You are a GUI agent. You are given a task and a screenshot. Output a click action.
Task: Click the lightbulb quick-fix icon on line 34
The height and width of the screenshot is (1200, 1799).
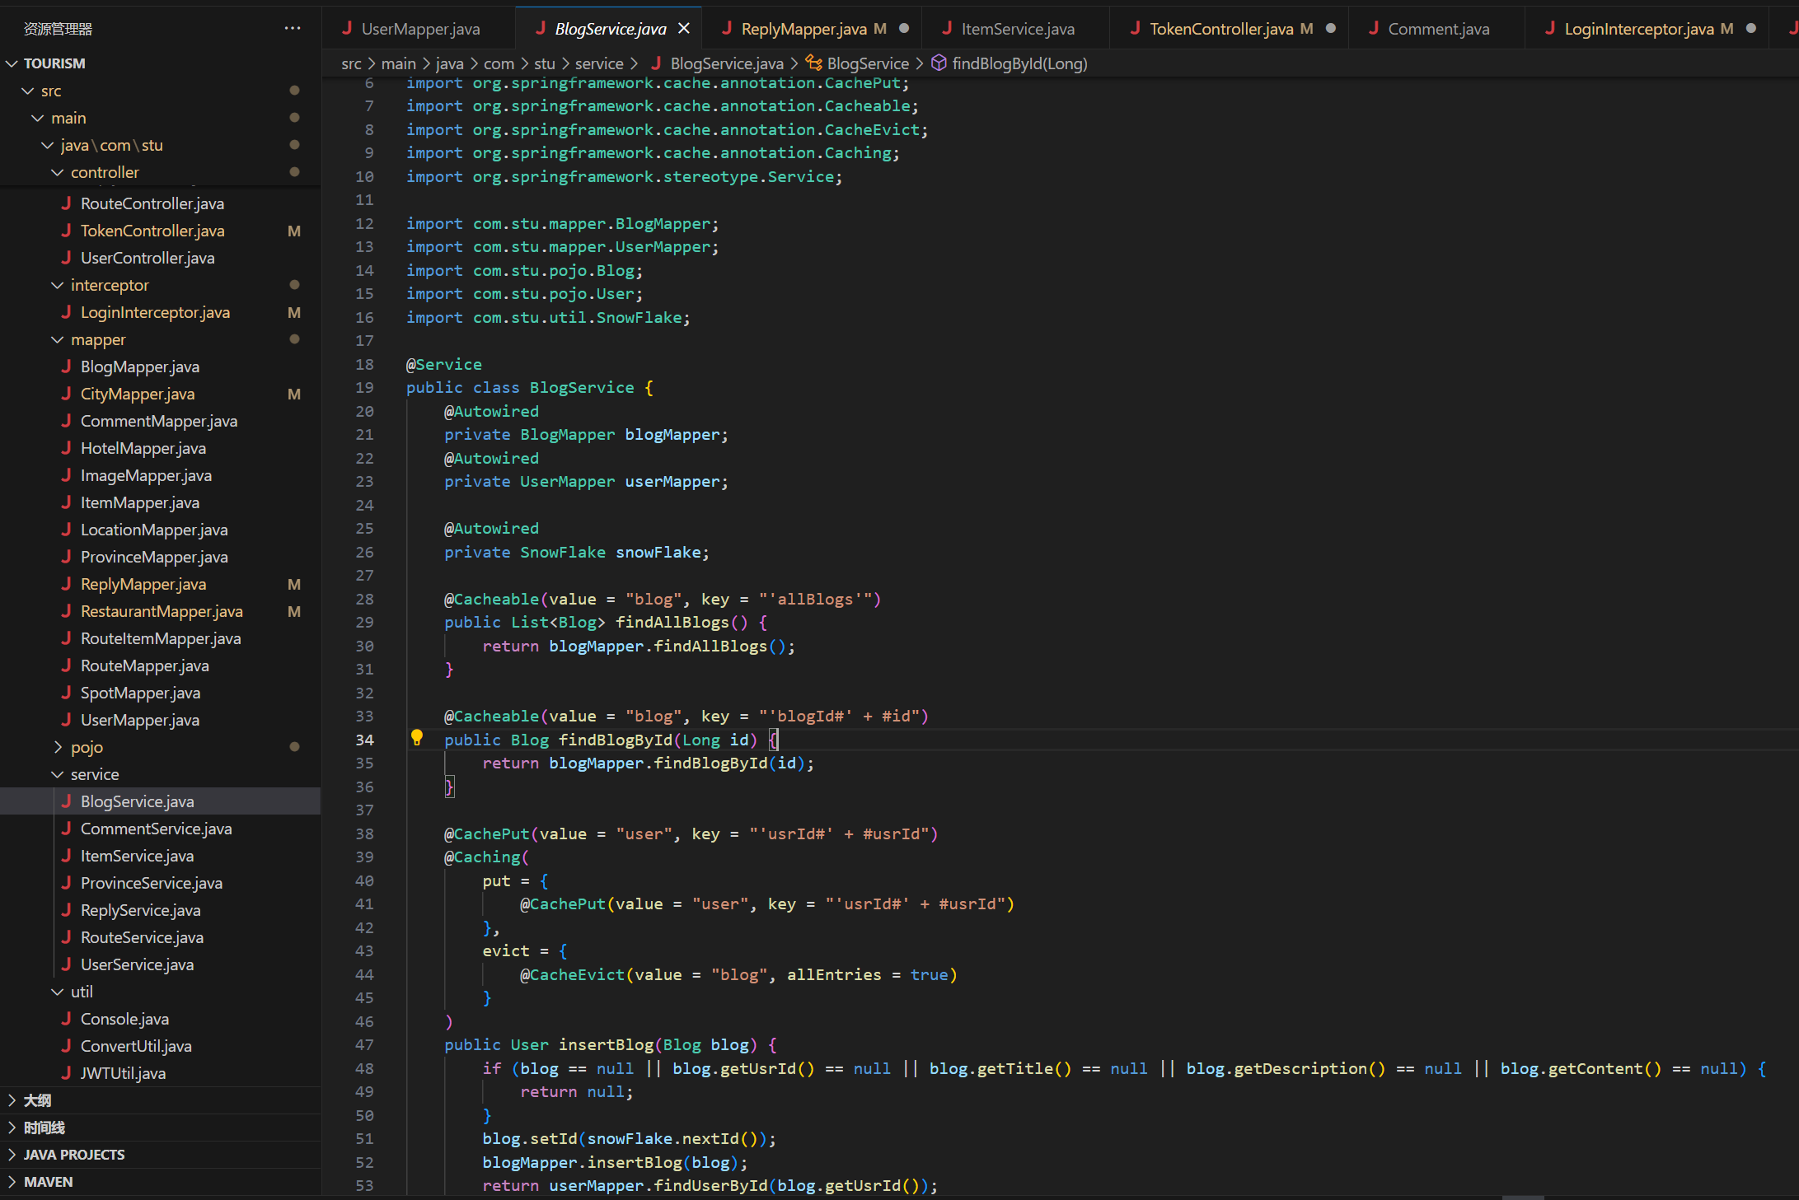coord(417,738)
